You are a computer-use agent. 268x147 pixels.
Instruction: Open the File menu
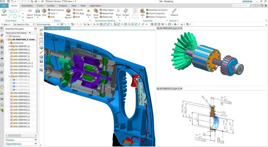coord(4,6)
